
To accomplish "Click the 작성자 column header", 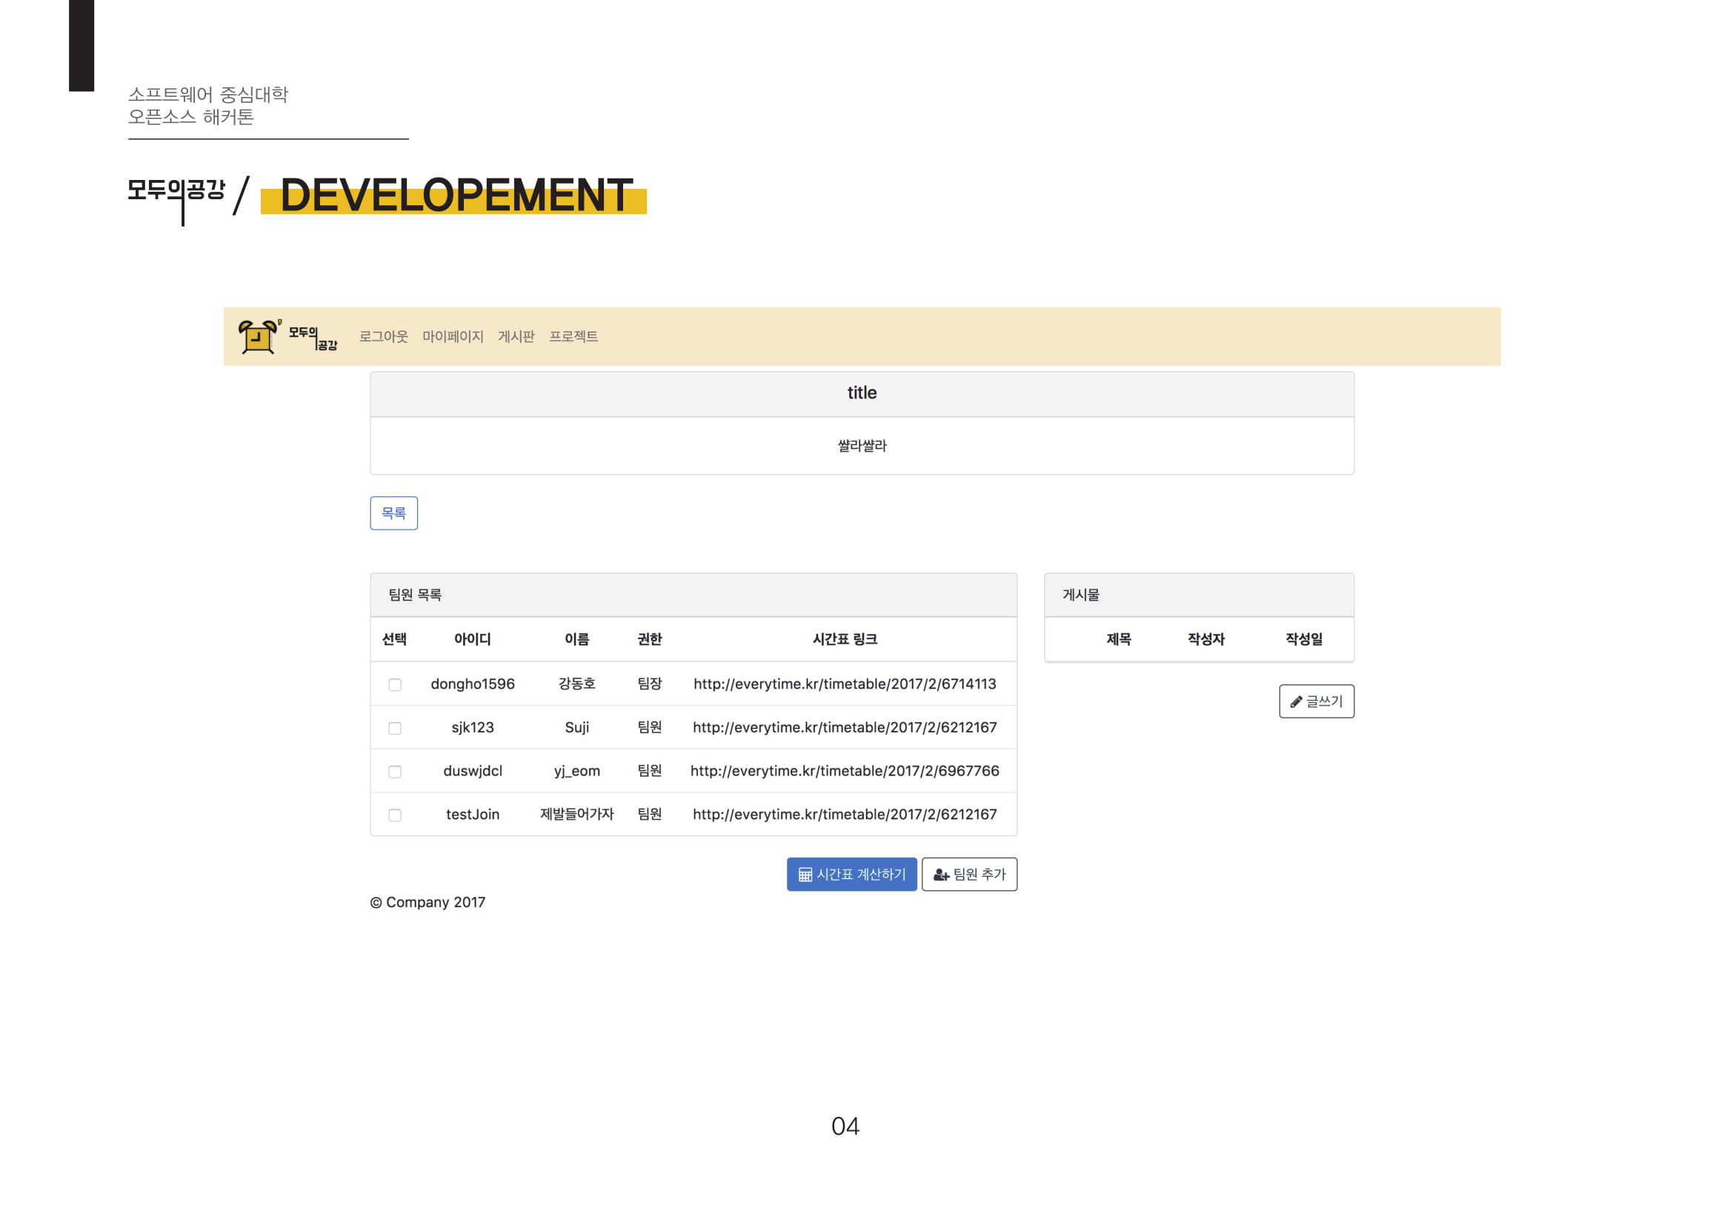I will pos(1206,640).
